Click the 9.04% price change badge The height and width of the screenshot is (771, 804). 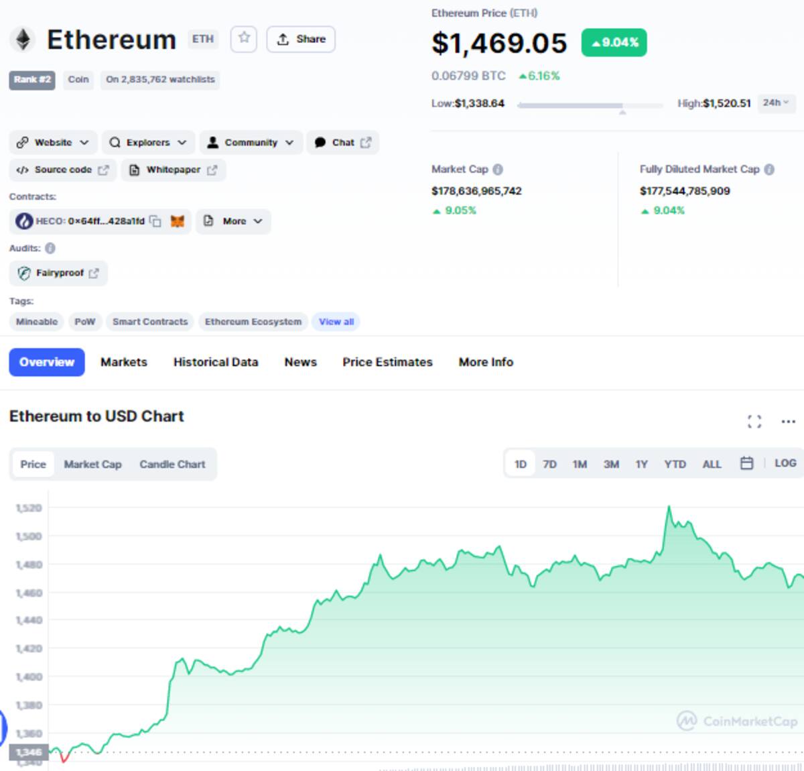pyautogui.click(x=614, y=42)
